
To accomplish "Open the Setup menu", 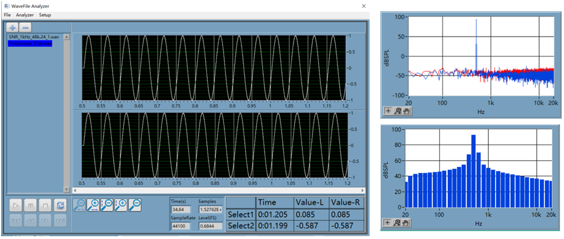I will click(x=45, y=15).
